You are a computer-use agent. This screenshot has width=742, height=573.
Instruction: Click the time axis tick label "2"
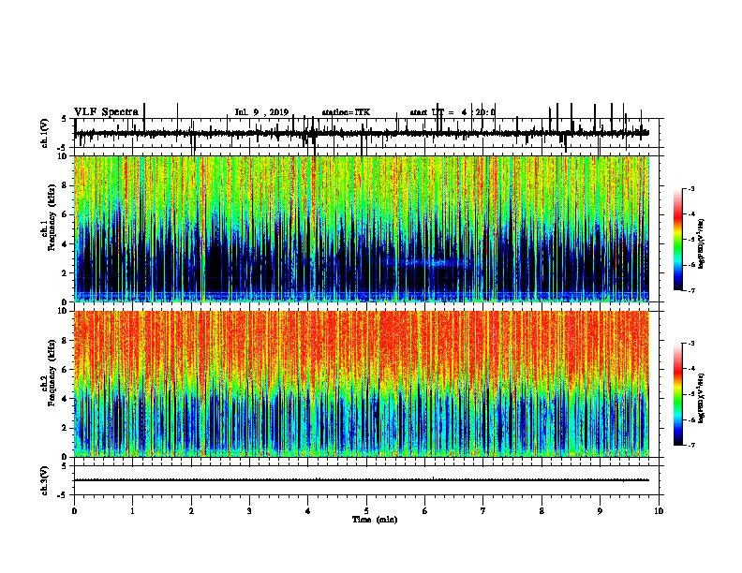click(191, 511)
